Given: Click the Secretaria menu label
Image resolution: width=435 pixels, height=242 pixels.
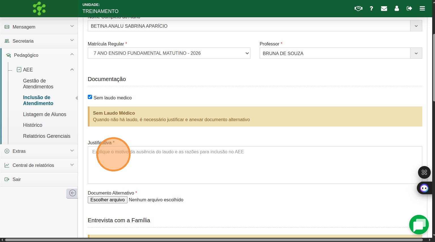Looking at the screenshot, I should [x=23, y=41].
